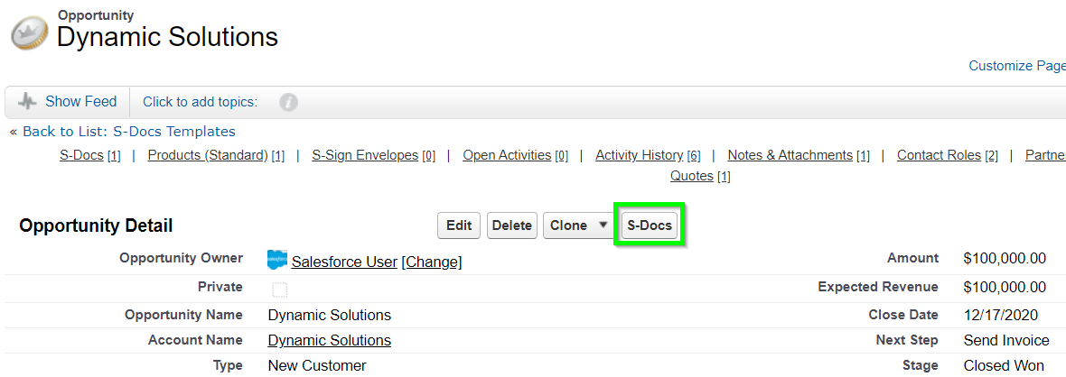Open the Quotes related list link
This screenshot has height=377, width=1066.
click(x=691, y=177)
